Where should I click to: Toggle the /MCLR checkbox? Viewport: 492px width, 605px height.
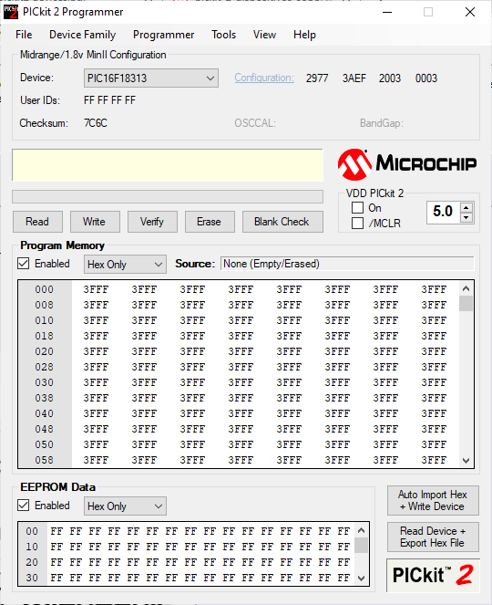pyautogui.click(x=357, y=223)
